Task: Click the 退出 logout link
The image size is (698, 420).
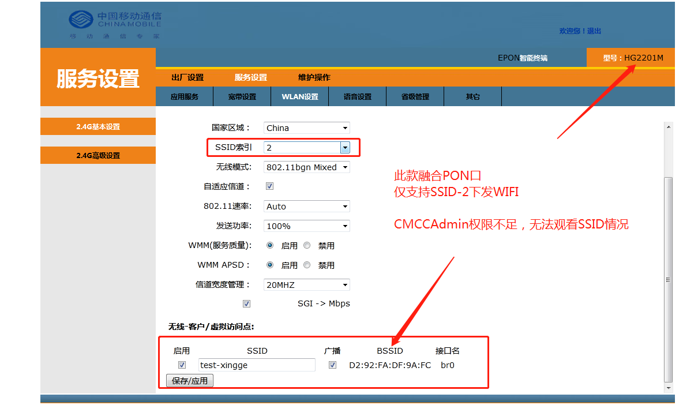Action: (x=594, y=31)
